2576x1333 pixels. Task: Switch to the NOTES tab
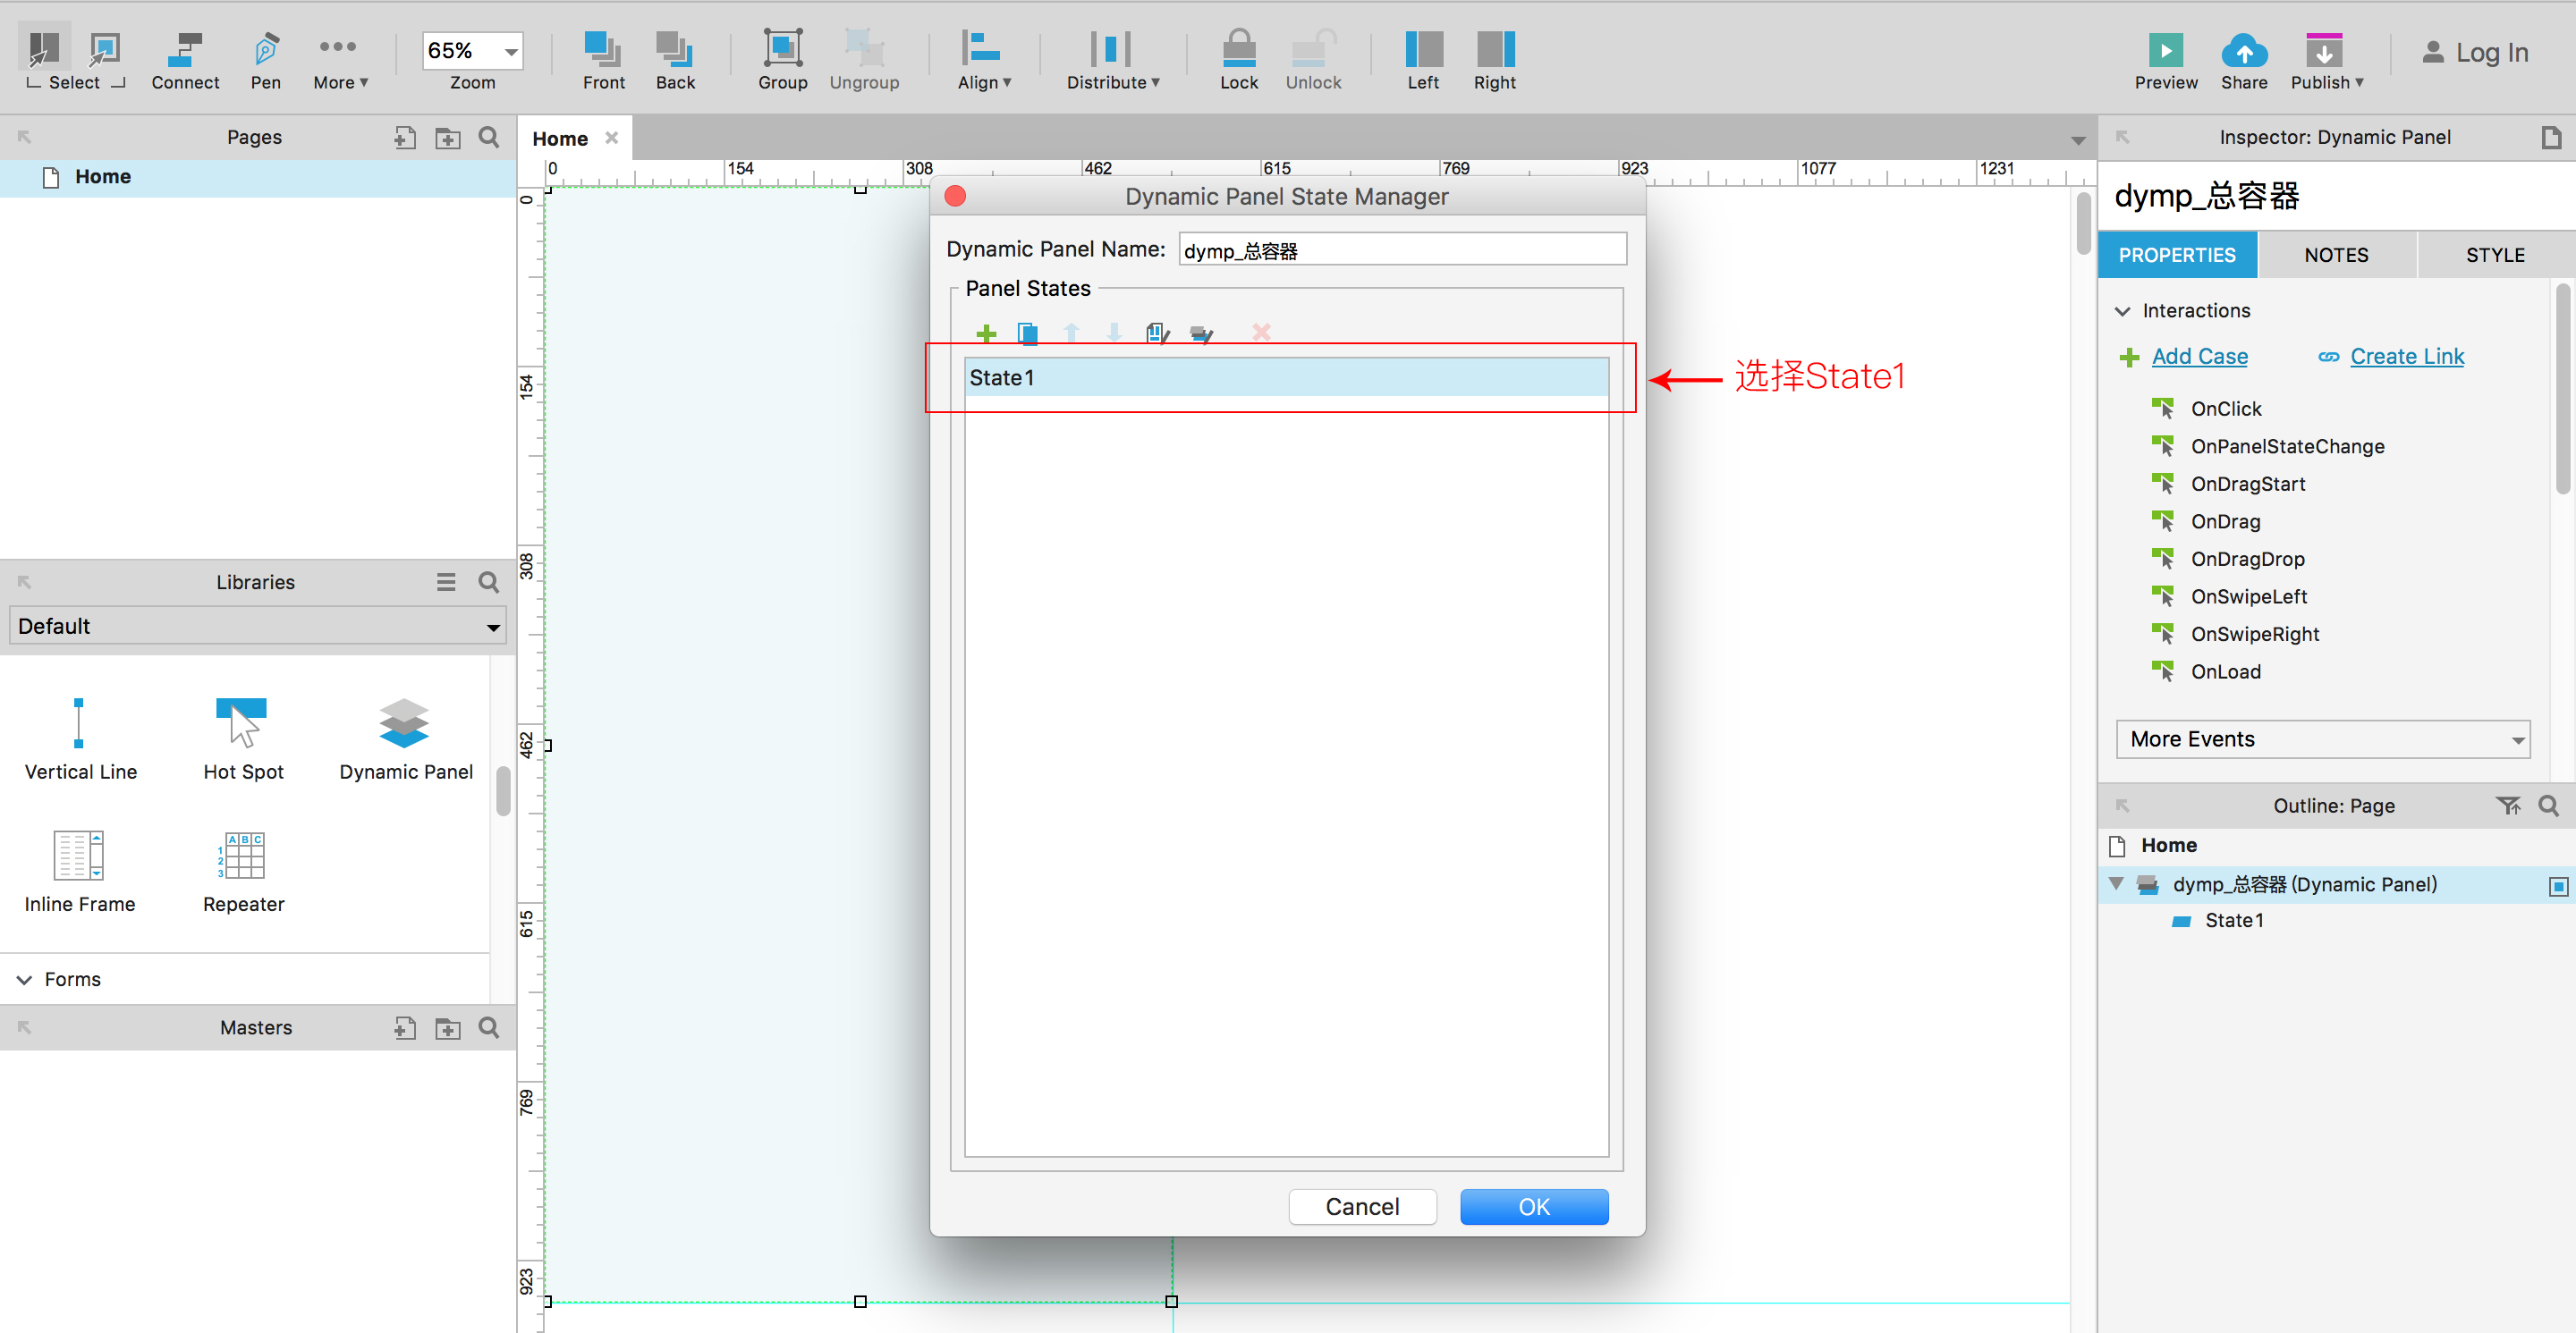(2335, 255)
